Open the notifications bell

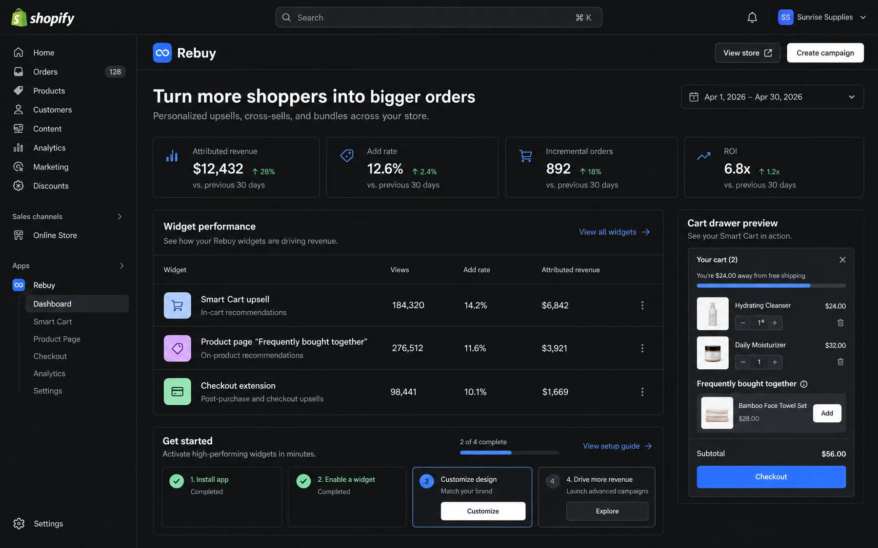[x=752, y=18]
